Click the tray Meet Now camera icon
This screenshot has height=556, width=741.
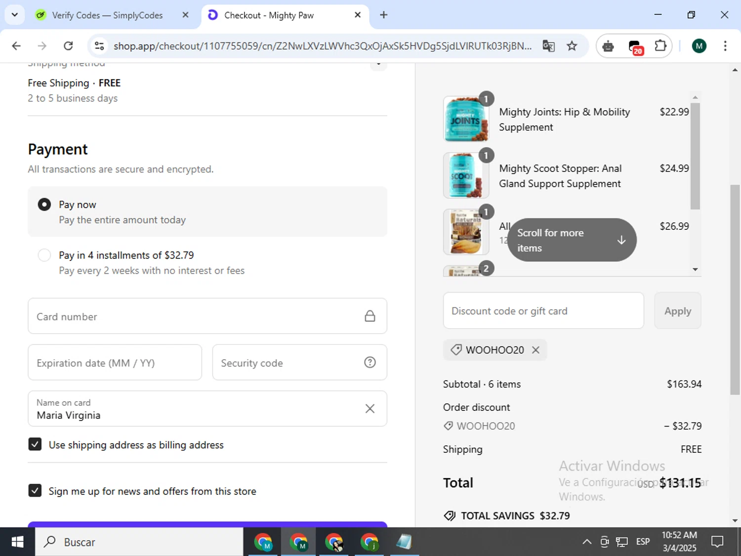(x=605, y=542)
